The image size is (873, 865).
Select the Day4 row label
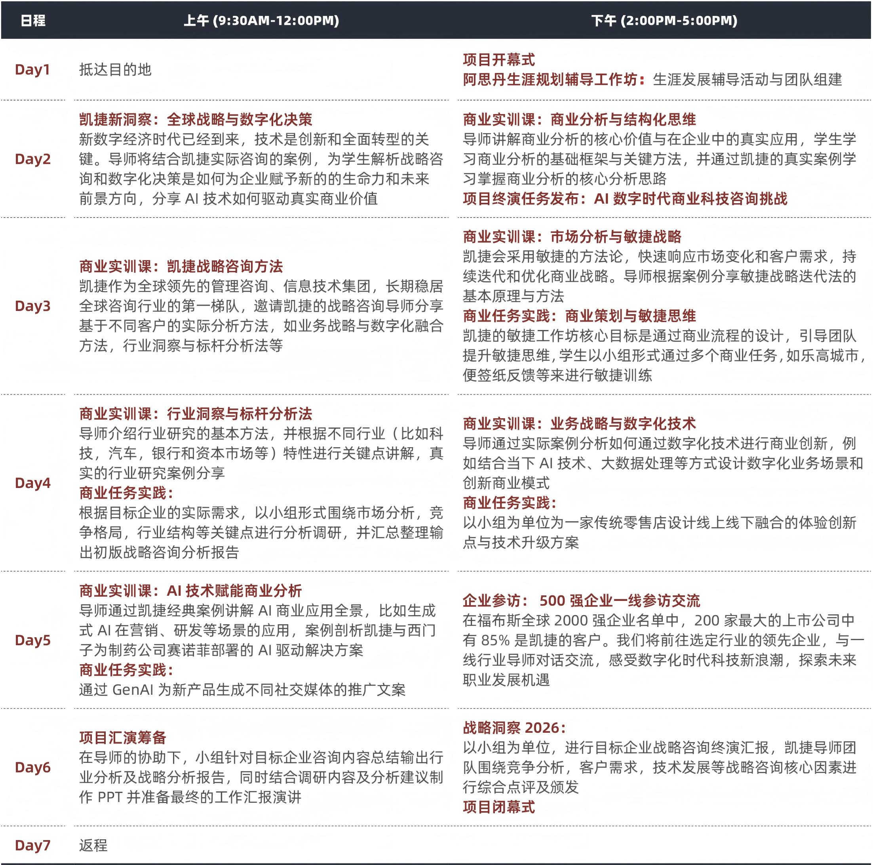32,483
